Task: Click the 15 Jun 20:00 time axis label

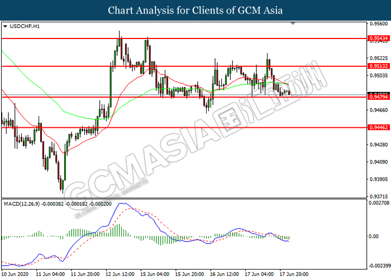Action: point(190,274)
